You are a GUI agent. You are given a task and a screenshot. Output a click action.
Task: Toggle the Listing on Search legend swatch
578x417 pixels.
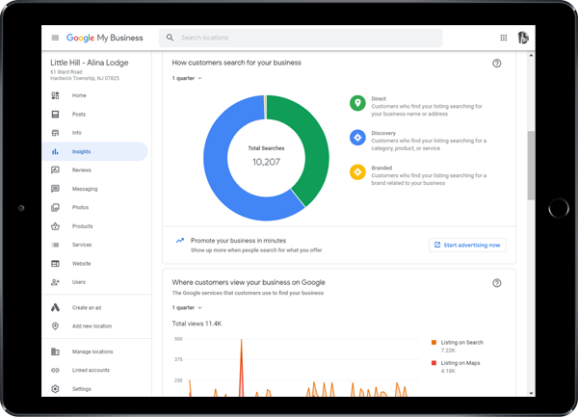click(x=433, y=342)
